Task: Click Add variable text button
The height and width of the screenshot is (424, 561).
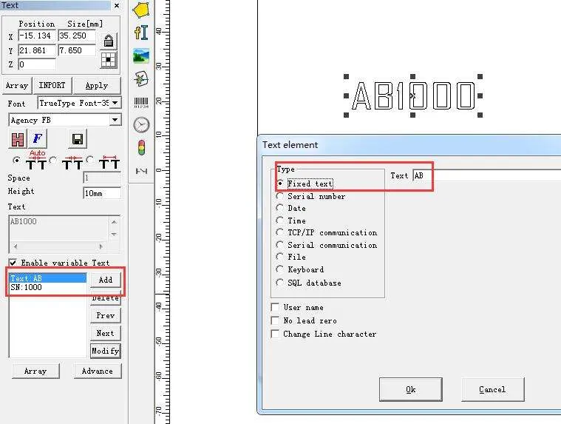Action: tap(106, 280)
